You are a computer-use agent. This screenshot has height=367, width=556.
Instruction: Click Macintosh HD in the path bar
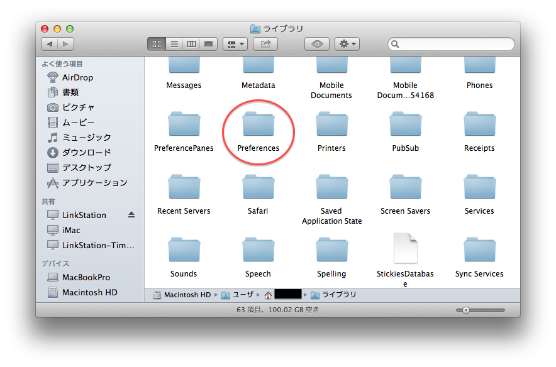pyautogui.click(x=182, y=295)
